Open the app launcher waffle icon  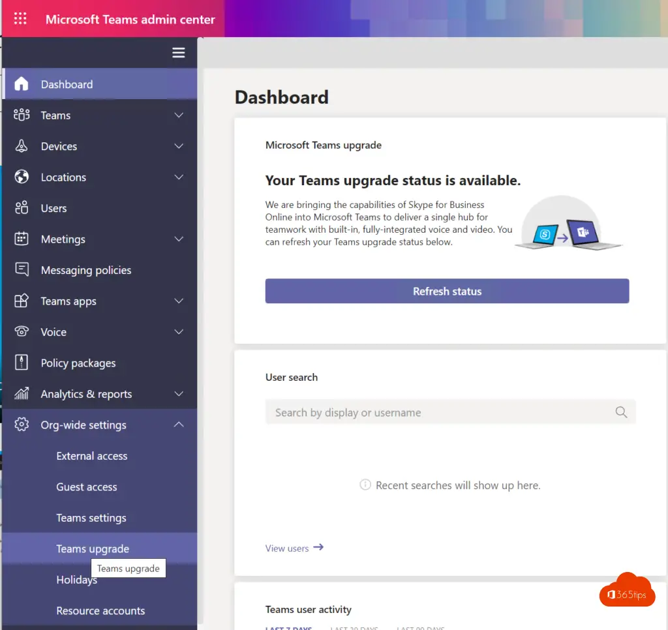(x=20, y=19)
